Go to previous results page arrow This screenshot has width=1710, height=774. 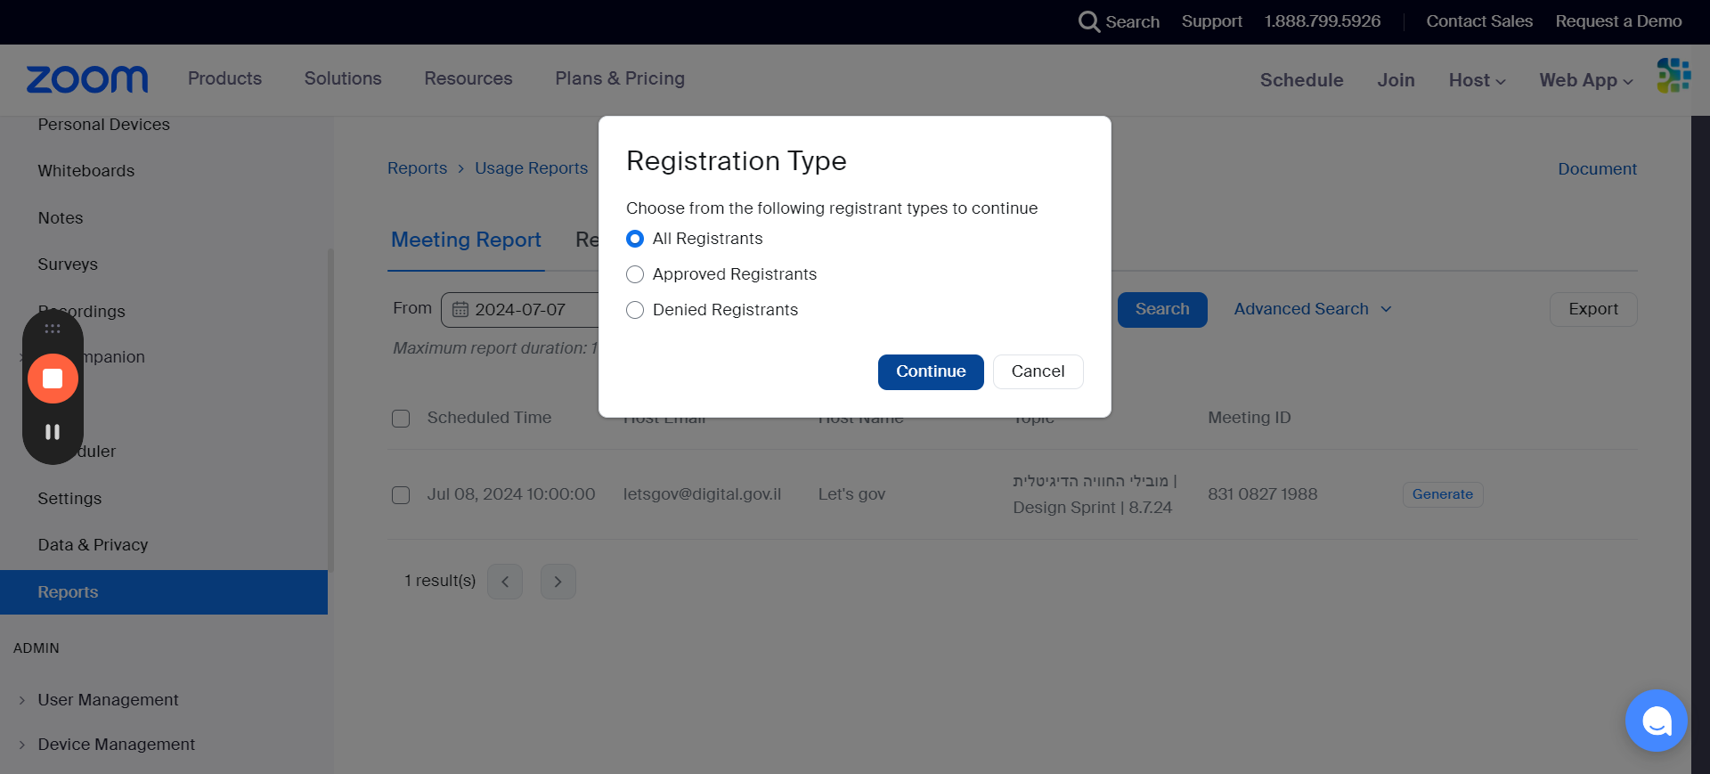[x=505, y=582]
